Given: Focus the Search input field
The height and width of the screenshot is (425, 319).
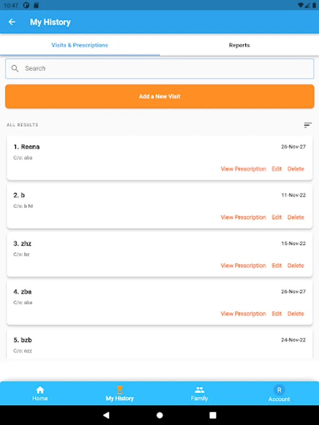Looking at the screenshot, I should coord(160,68).
